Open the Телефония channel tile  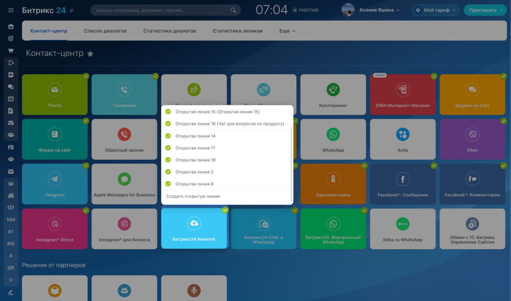tap(124, 94)
